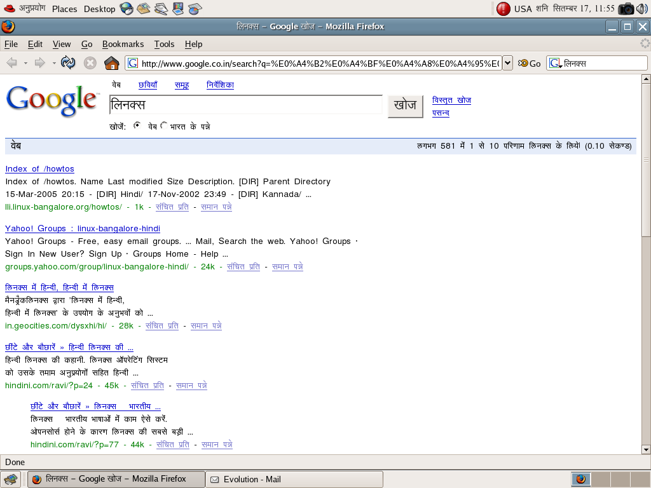Go forward one page in Firefox
Viewport: 651px width, 488px height.
coord(40,63)
